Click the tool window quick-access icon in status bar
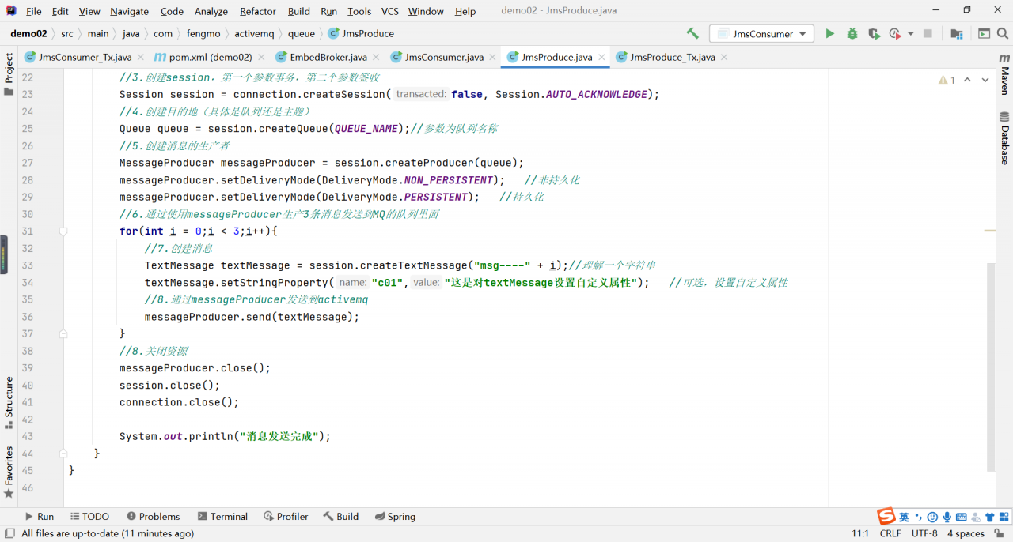This screenshot has width=1013, height=542. pyautogui.click(x=9, y=533)
